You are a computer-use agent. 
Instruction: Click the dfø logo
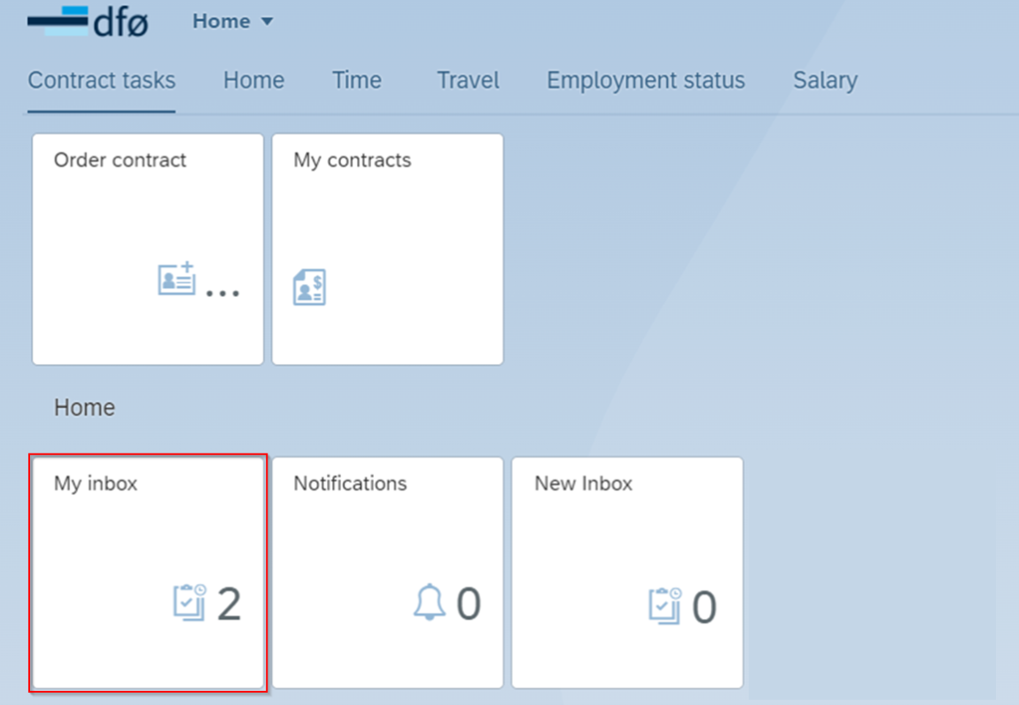coord(88,21)
